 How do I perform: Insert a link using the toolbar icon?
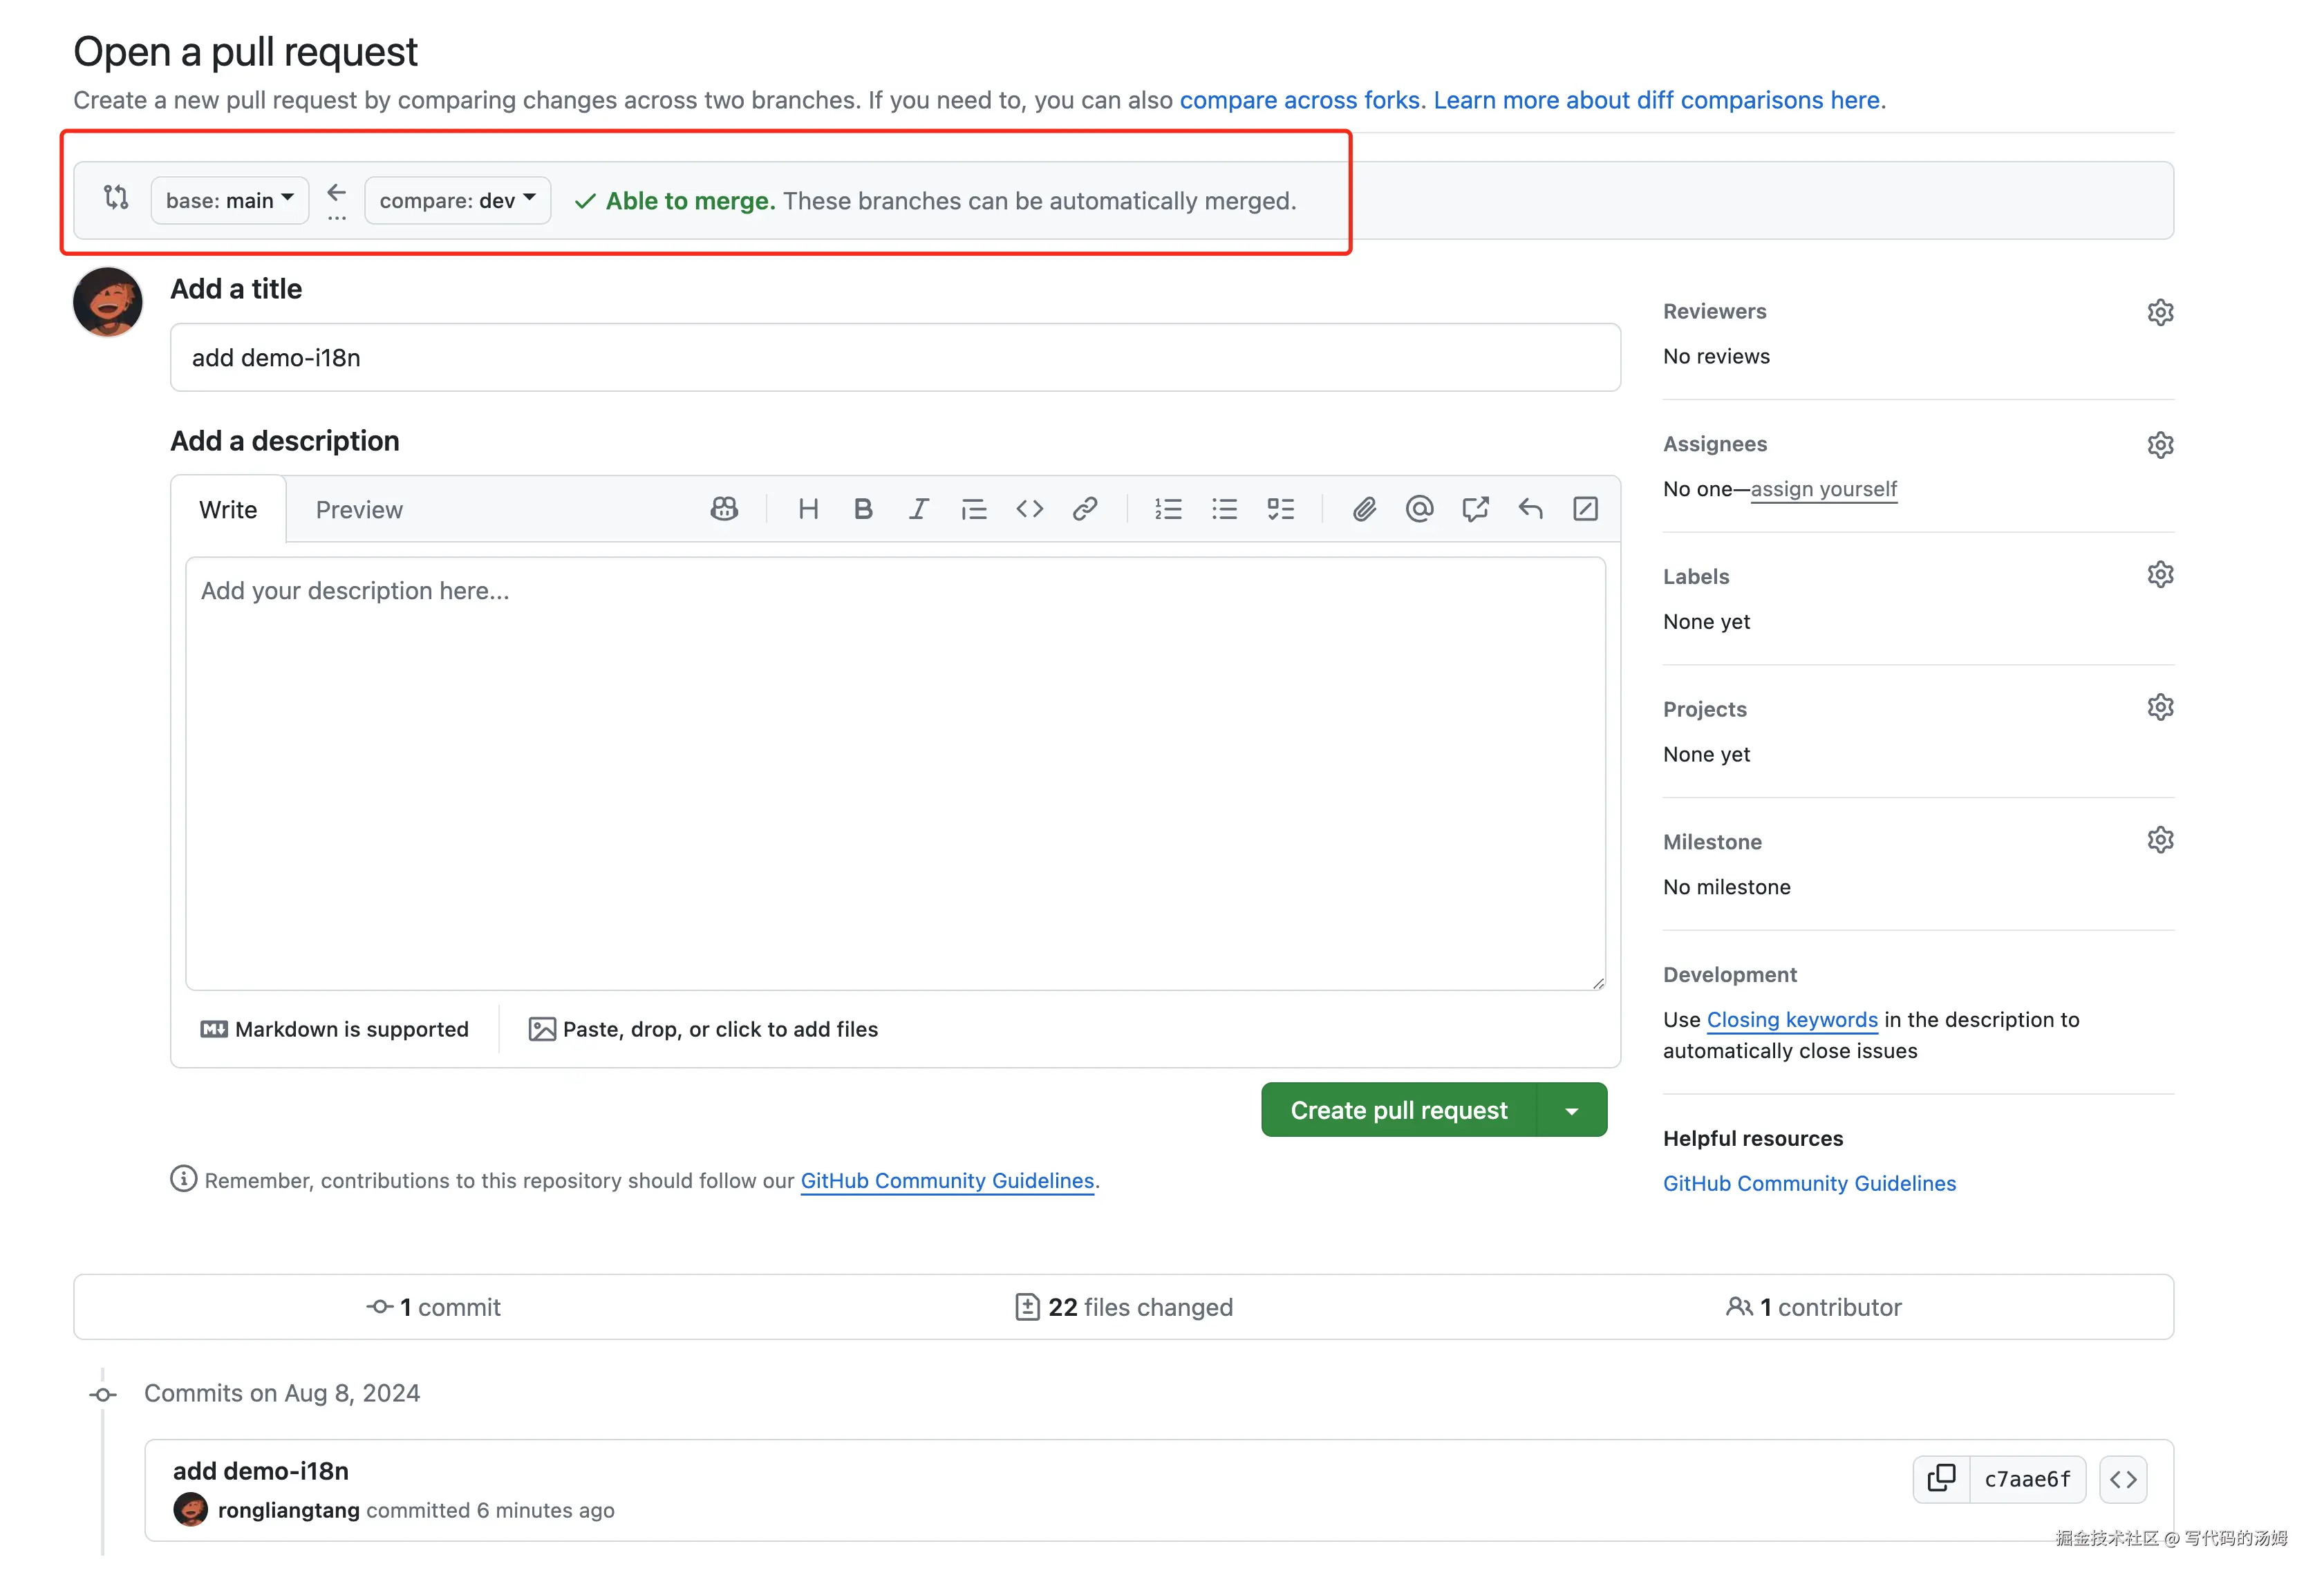(x=1085, y=509)
